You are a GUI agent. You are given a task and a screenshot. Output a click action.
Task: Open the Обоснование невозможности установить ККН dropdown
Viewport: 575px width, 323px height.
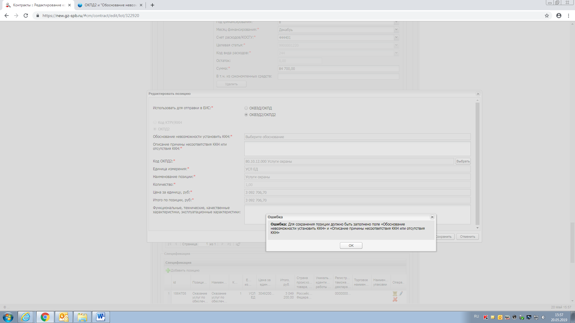(x=357, y=137)
